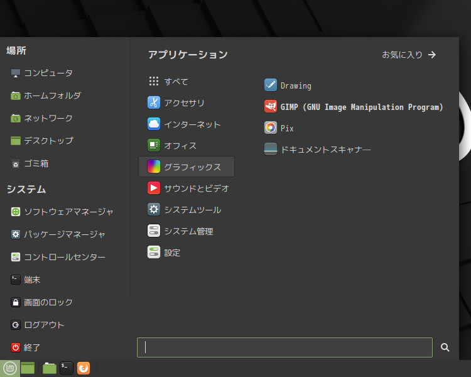This screenshot has width=471, height=377.
Task: Launch ソフトウェアマネージャ software manager icon
Action: pos(16,212)
